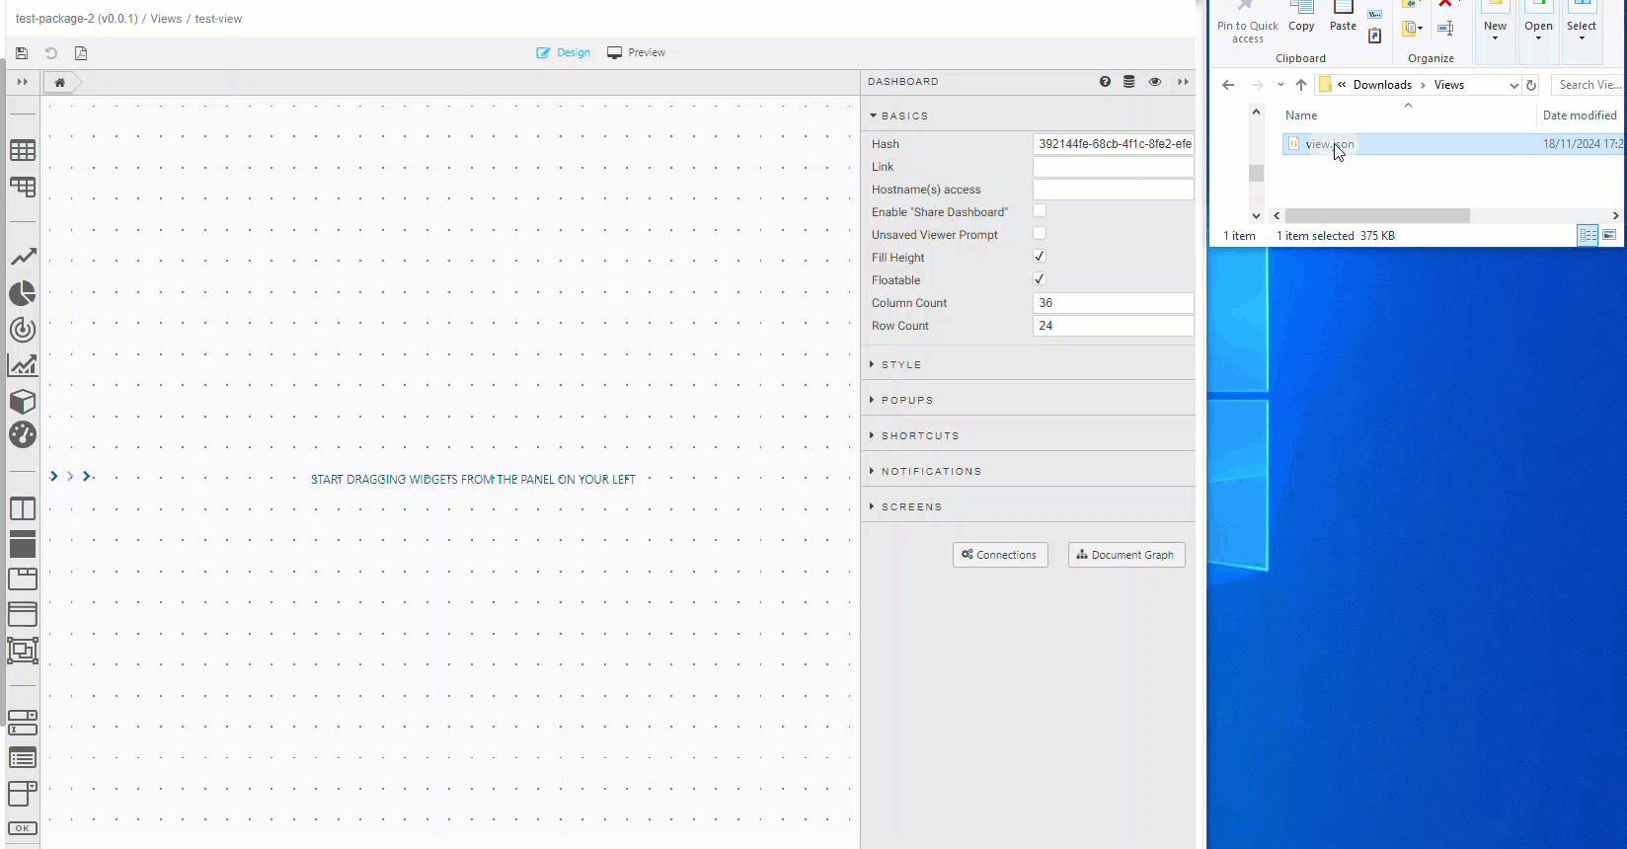Choose the line chart widget icon
Screen dimensions: 1627x849
click(23, 257)
